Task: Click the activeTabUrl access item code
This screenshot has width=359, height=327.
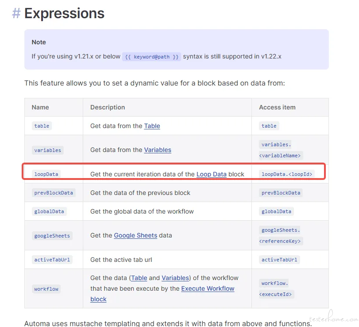Action: [x=279, y=260]
